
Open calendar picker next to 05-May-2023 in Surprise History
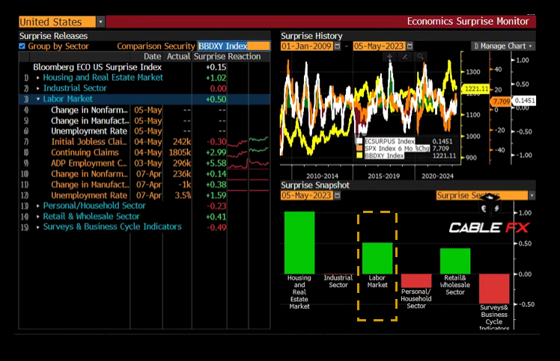coord(410,46)
